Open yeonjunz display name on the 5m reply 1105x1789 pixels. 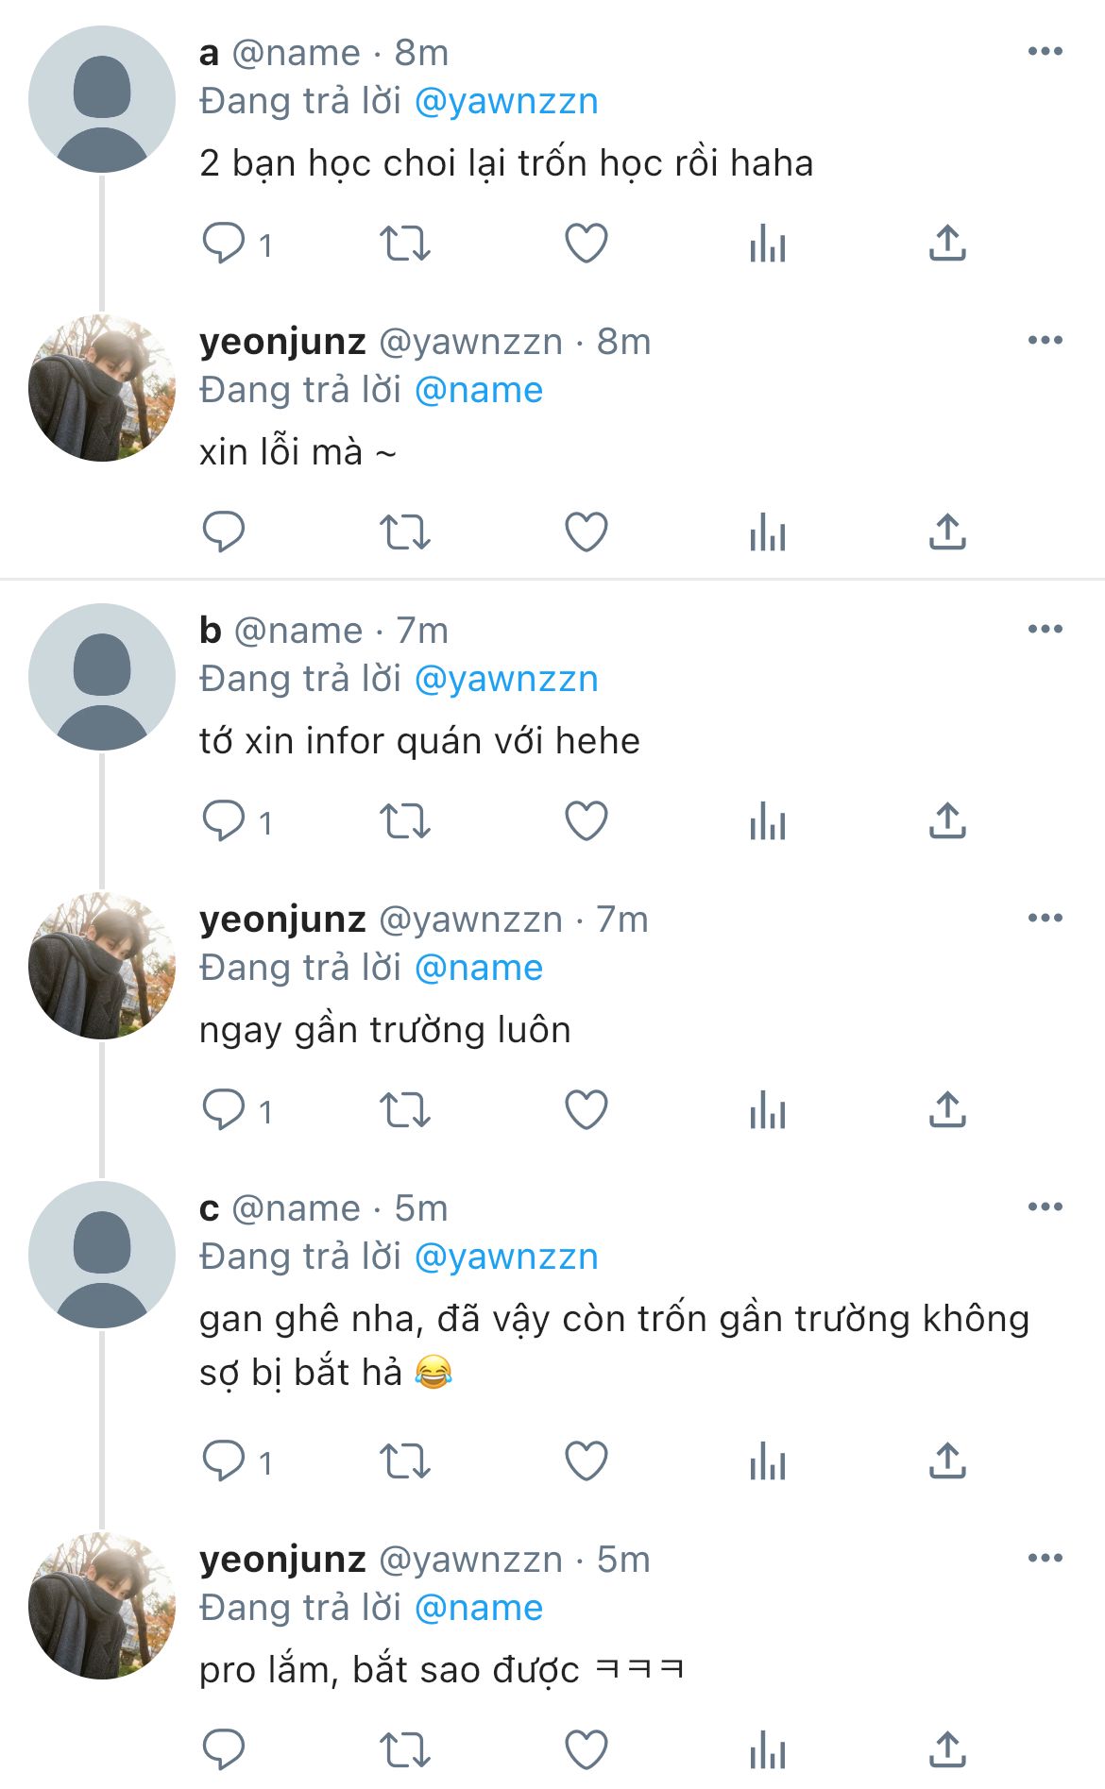[x=282, y=1560]
